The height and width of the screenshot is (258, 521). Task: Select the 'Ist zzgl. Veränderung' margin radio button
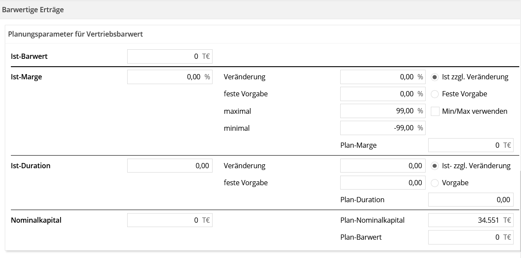point(435,77)
